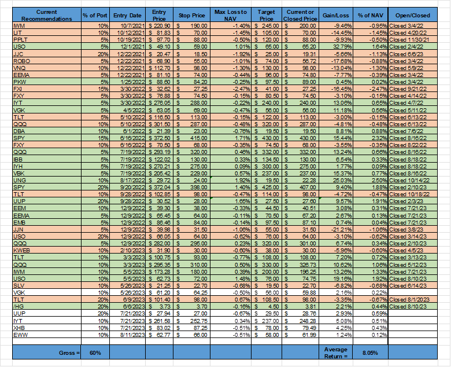Click the 'JJC' ticker cell

pyautogui.click(x=47, y=54)
